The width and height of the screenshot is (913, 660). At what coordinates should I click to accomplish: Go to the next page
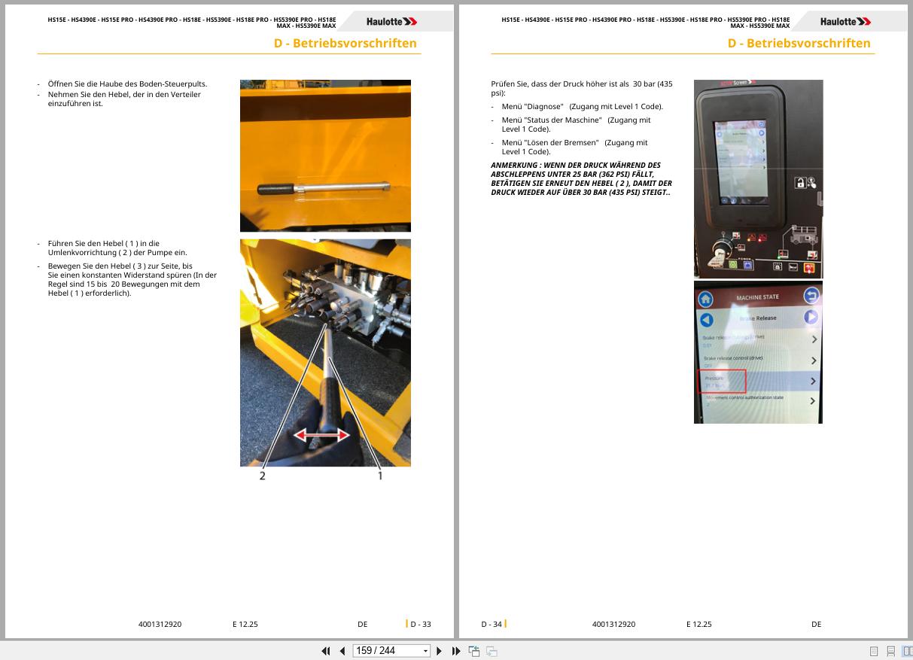(440, 651)
